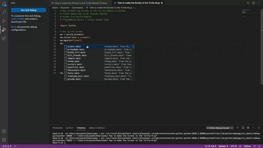Change encoding via 'UTF-8' status item
The width and height of the screenshot is (263, 148).
(233, 146)
